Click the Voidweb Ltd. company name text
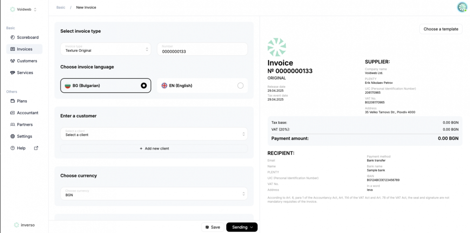Screen dimensions: 470x233 coord(374,73)
